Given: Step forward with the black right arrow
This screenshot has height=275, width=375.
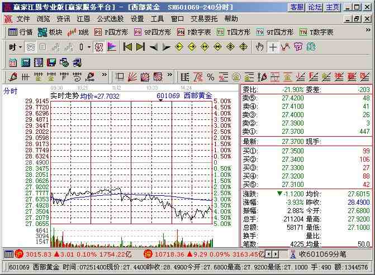Looking at the screenshot, I should tap(166, 47).
